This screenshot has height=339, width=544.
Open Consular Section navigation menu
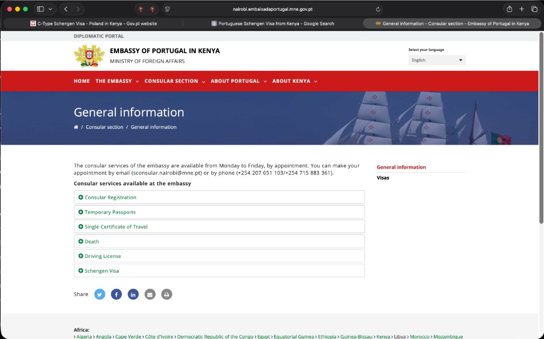tap(175, 81)
